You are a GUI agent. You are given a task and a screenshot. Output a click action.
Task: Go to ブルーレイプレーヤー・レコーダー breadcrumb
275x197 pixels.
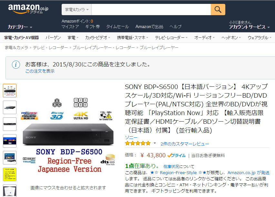click(104, 47)
